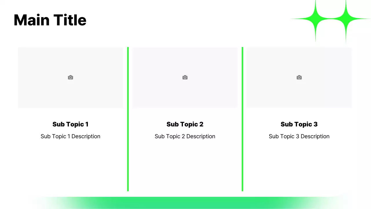Select the Sub Topic 3 heading

pyautogui.click(x=299, y=124)
